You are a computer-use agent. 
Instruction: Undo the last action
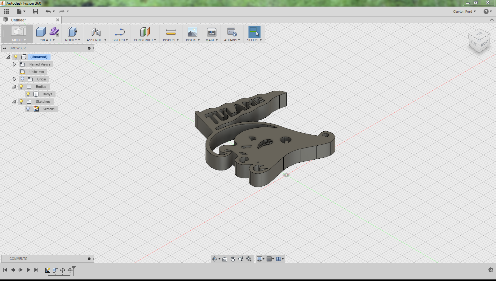(48, 11)
